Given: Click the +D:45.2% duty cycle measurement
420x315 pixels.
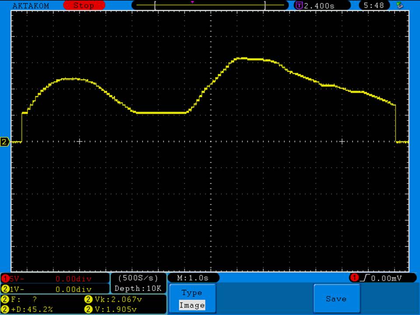Looking at the screenshot, I should point(32,309).
